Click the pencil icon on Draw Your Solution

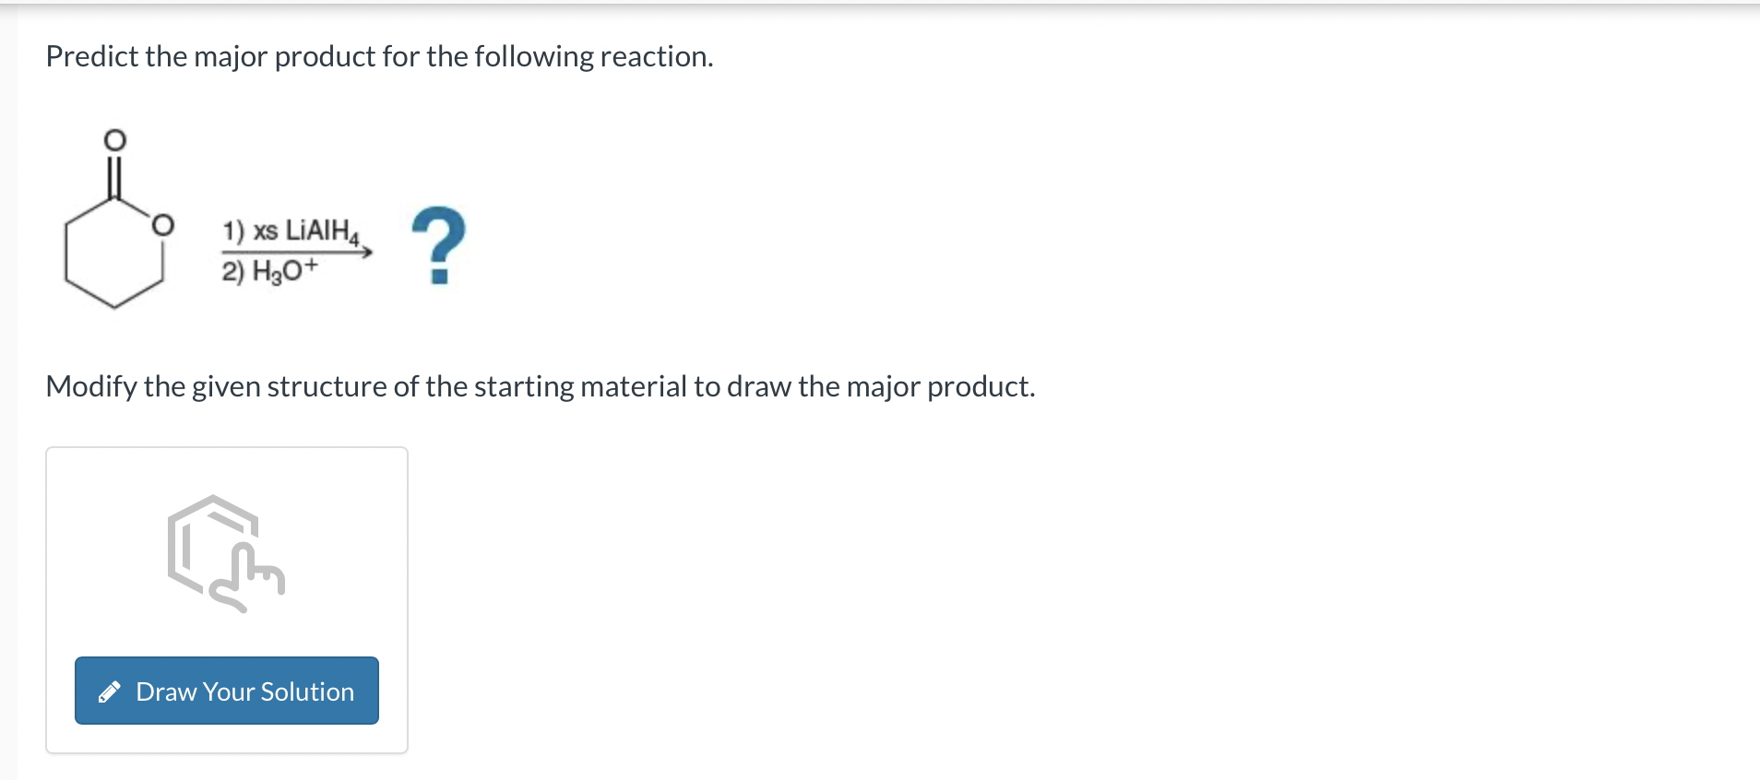[110, 691]
